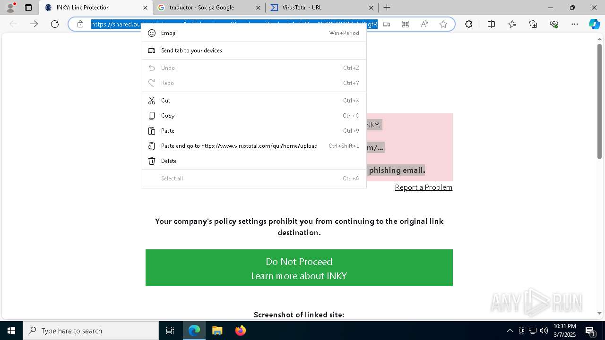This screenshot has height=340, width=605.
Task: Open Firefox from the taskbar
Action: click(x=240, y=331)
